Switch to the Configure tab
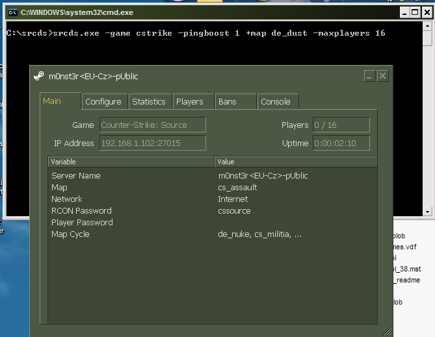 pyautogui.click(x=103, y=101)
